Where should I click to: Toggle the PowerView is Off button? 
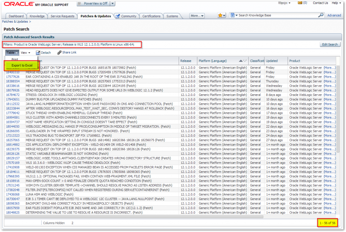pos(93,3)
